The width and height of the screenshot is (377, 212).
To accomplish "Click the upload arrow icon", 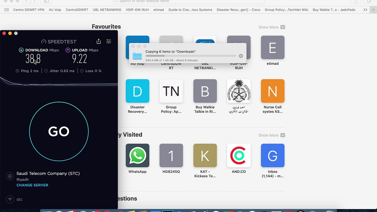I will [x=68, y=50].
